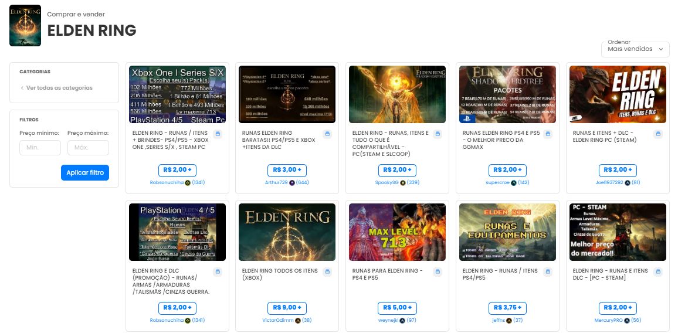Open Max Level 713 listing thumbnail
695x333 pixels.
(397, 232)
